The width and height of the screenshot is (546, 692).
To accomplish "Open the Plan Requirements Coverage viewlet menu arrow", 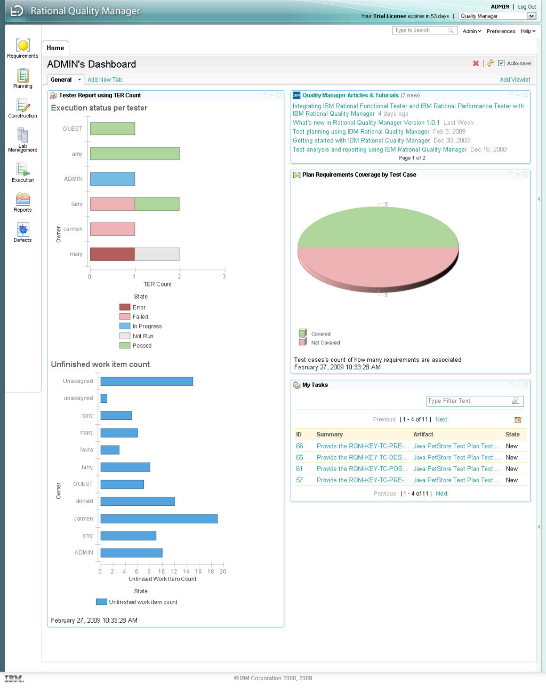I will (511, 174).
